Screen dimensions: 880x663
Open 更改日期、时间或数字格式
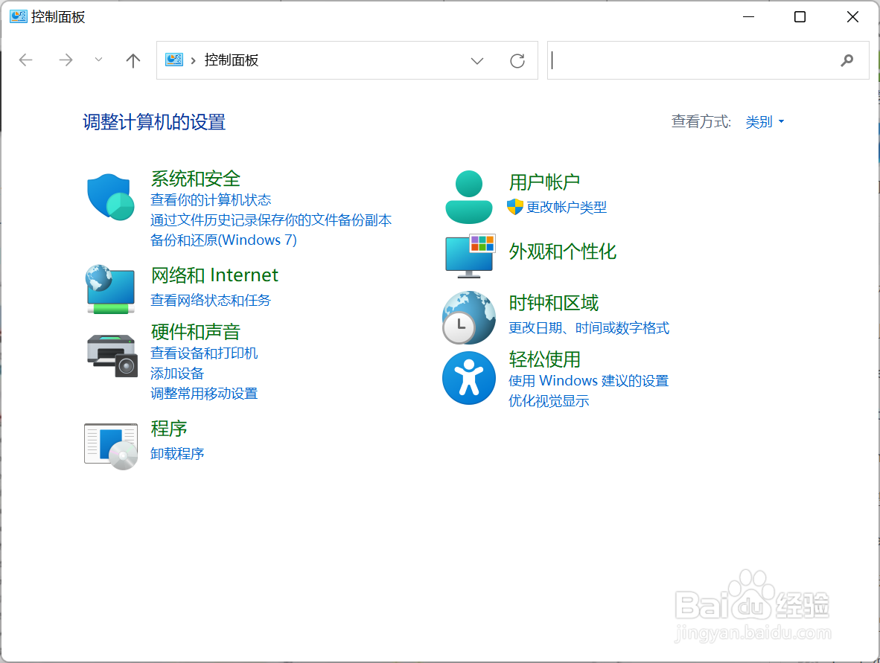(x=589, y=327)
